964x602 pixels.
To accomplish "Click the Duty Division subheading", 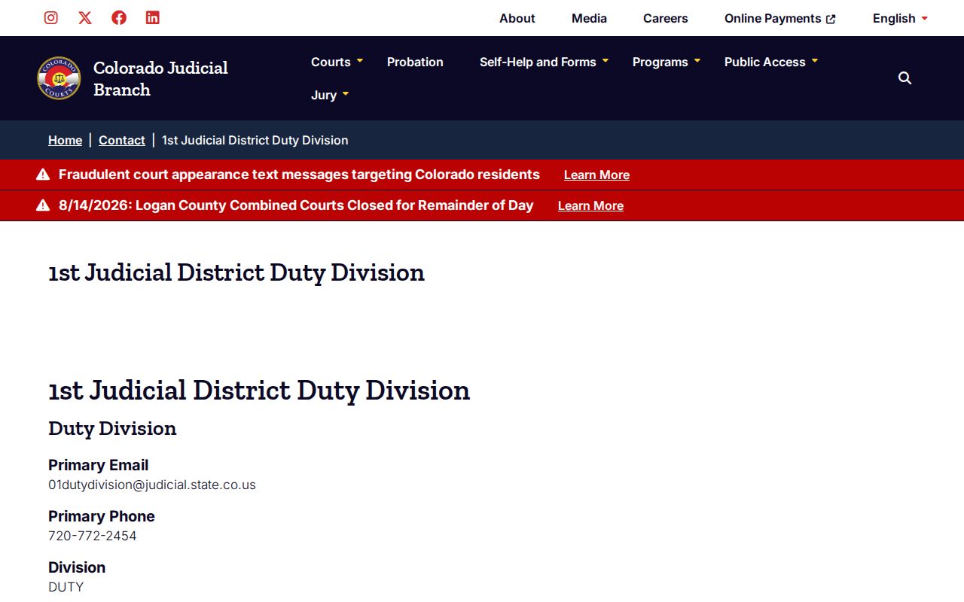I will point(112,428).
